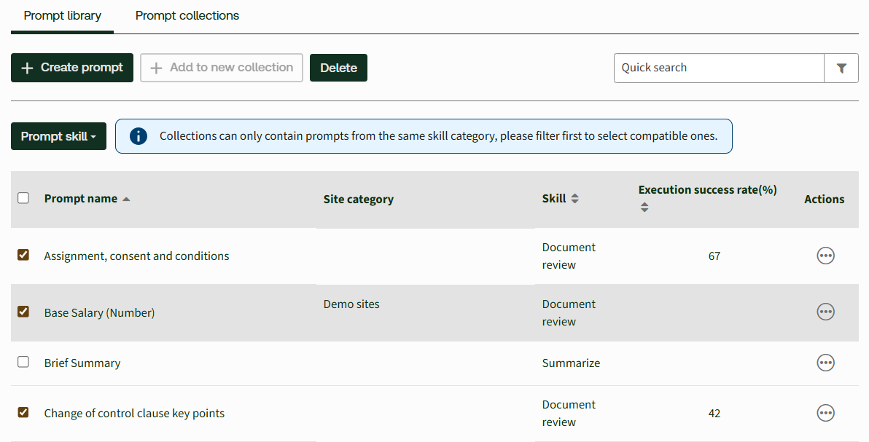The width and height of the screenshot is (869, 442).
Task: Sort by Execution success rate arrows
Action: point(644,208)
